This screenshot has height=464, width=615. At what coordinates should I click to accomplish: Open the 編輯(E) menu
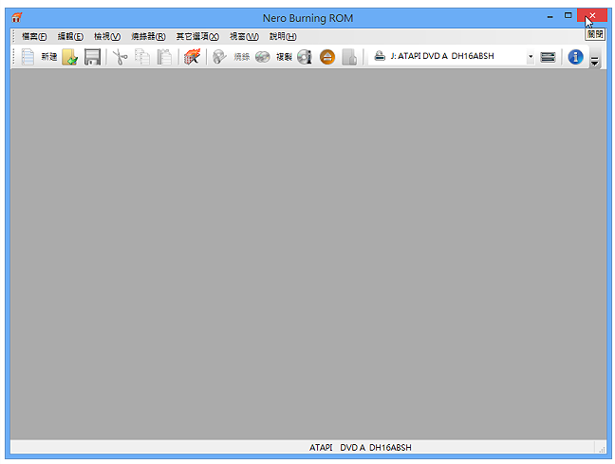tap(70, 36)
